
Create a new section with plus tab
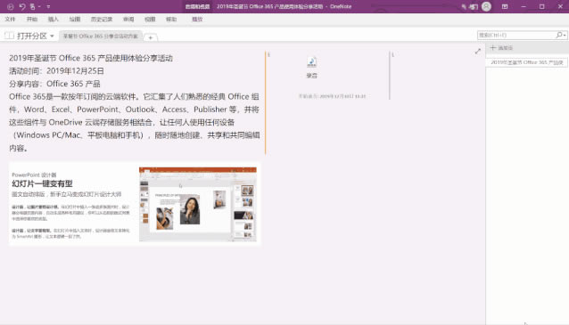point(150,37)
